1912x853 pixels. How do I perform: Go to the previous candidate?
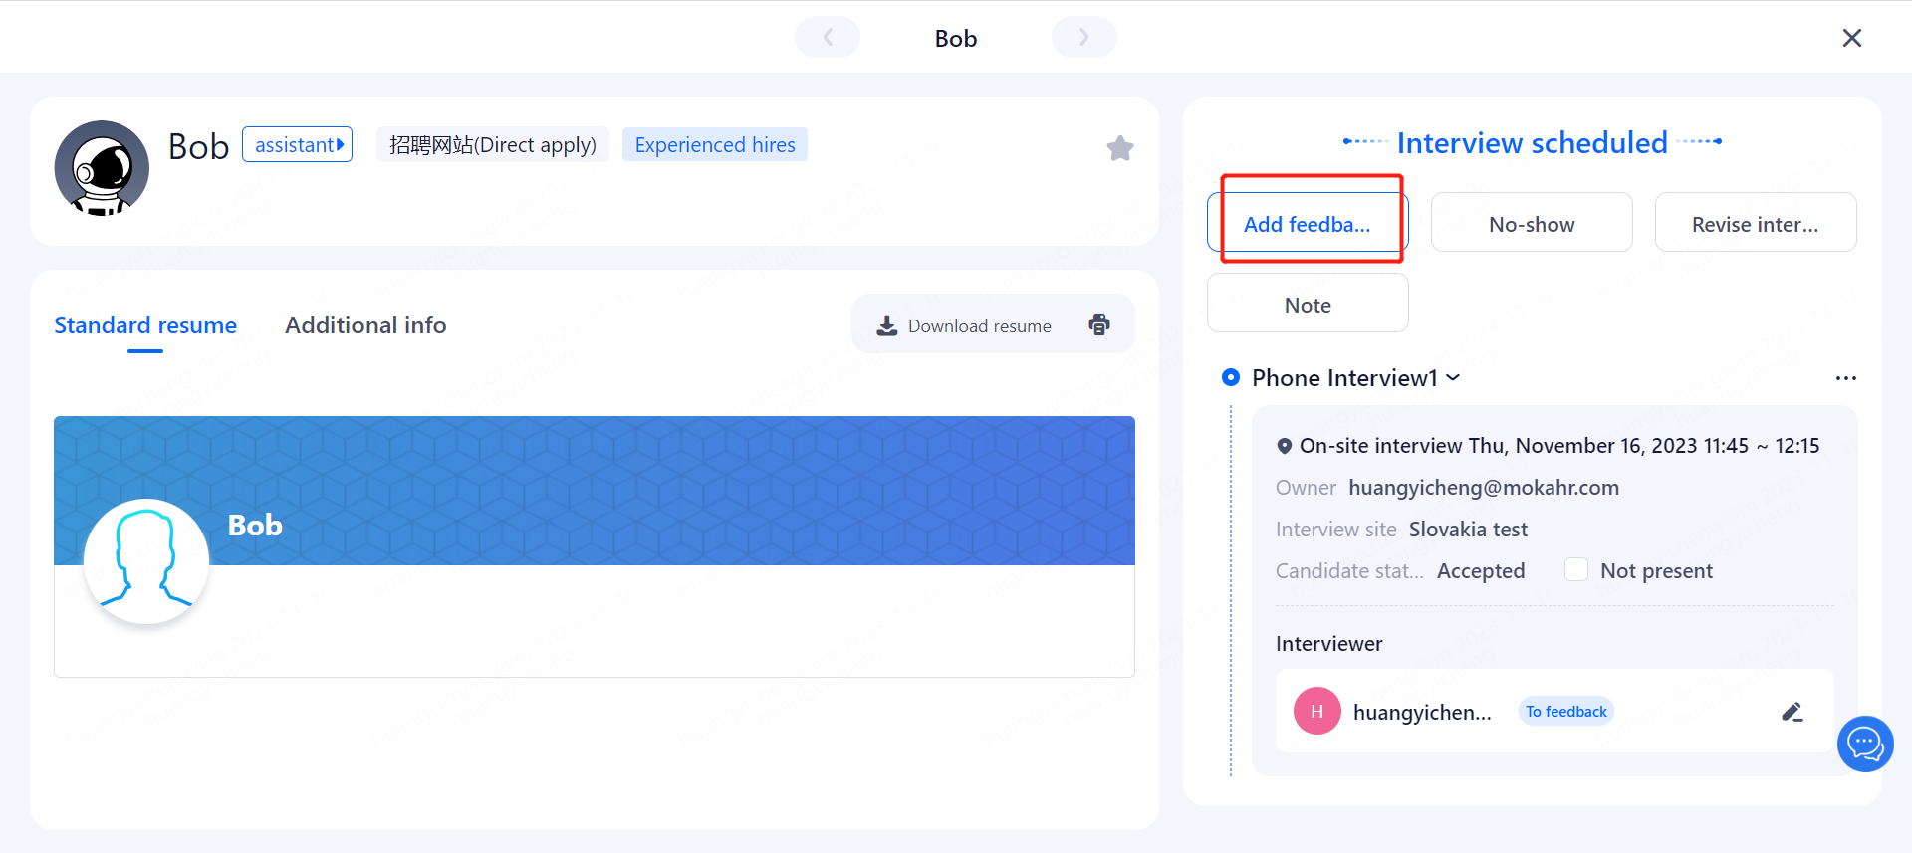828,38
